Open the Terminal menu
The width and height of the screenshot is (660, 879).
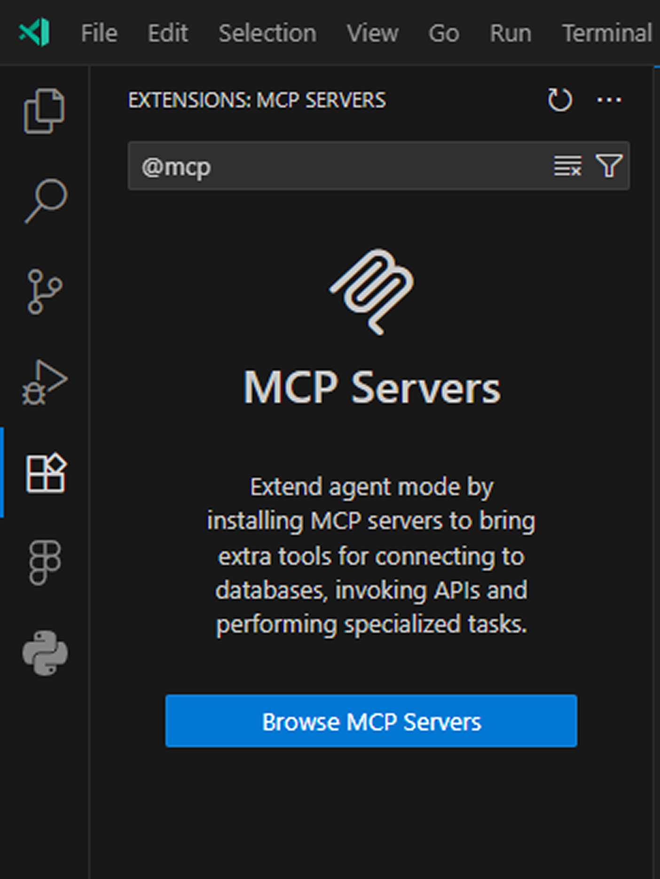pyautogui.click(x=607, y=33)
